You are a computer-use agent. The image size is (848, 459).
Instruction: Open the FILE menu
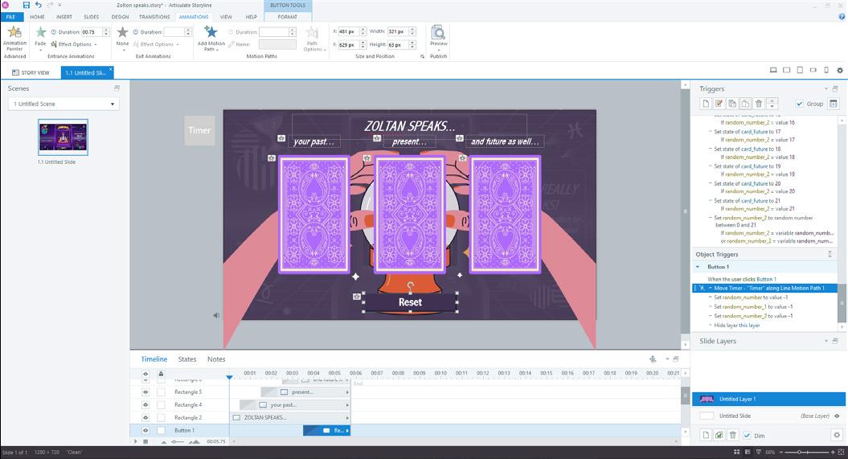point(10,17)
